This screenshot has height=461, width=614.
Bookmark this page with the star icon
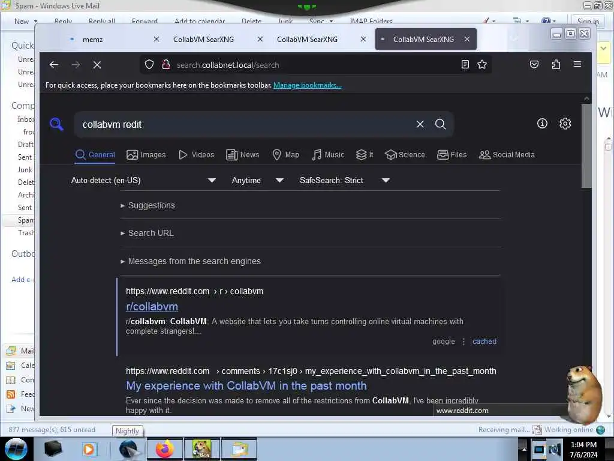coord(482,64)
